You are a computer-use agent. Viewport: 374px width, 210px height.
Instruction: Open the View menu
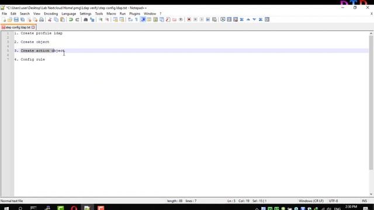tap(37, 13)
